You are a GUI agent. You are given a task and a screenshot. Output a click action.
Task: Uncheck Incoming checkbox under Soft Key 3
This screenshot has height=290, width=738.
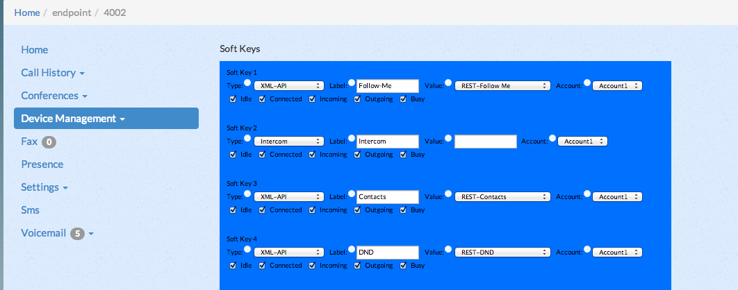tap(313, 210)
